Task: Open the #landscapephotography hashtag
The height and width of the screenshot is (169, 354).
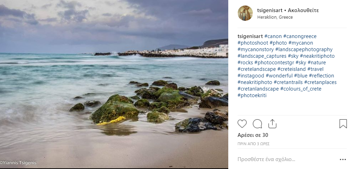Action: coord(304,49)
